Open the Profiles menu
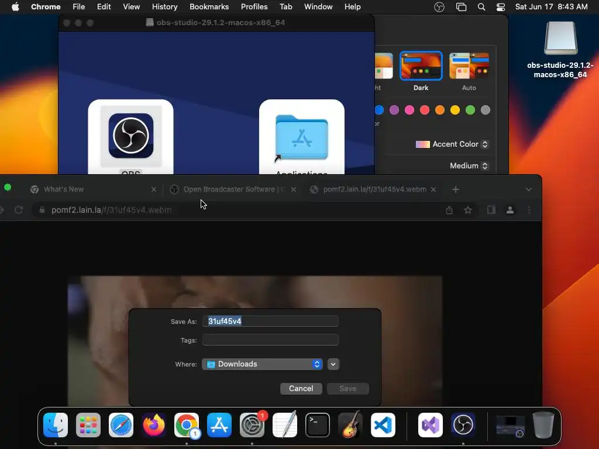 click(x=254, y=7)
